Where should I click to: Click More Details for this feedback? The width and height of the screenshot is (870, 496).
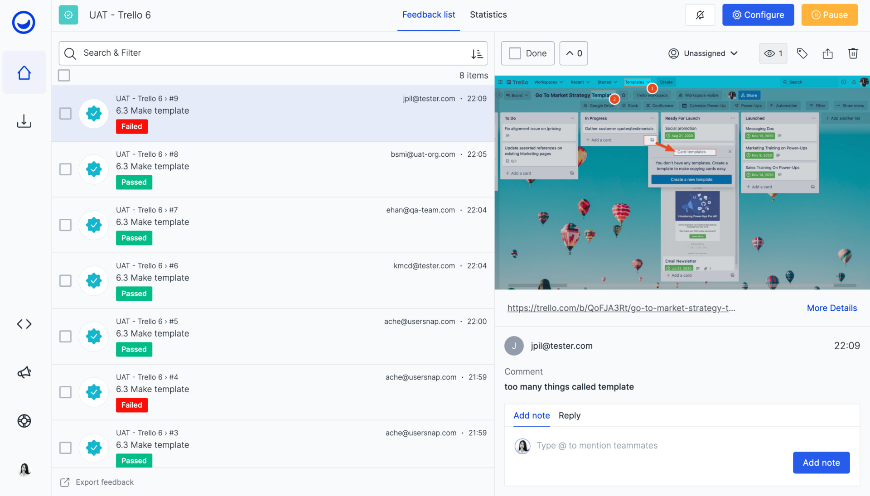pos(831,308)
